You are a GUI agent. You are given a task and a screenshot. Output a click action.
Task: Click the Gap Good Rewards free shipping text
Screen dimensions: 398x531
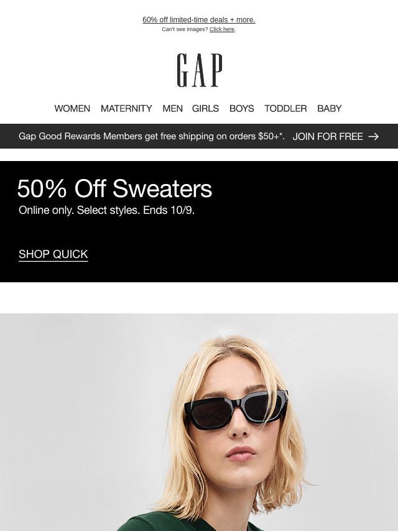(151, 136)
